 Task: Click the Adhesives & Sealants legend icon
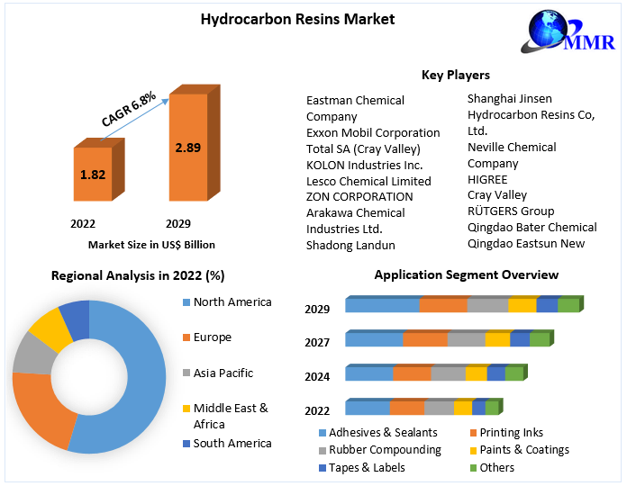coord(322,433)
